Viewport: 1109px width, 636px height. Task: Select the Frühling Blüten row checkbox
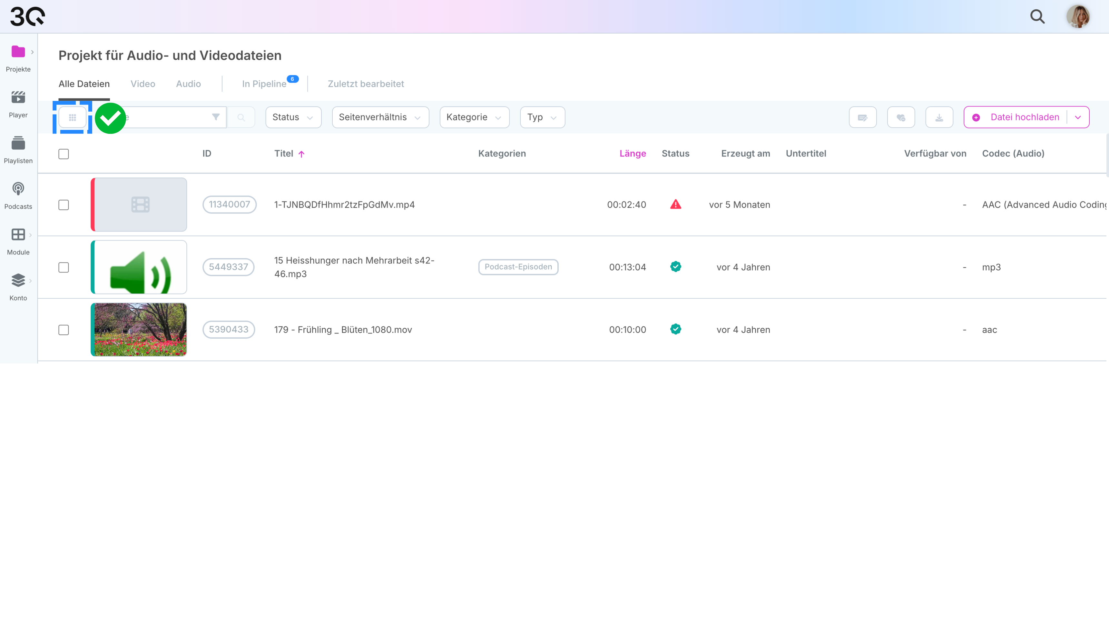64,330
